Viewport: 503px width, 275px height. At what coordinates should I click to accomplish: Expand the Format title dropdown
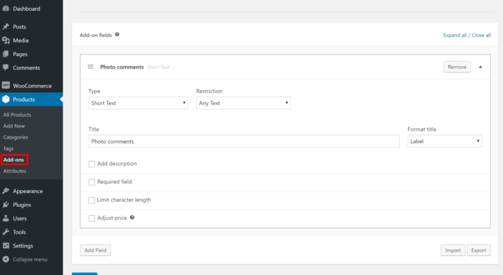(444, 141)
